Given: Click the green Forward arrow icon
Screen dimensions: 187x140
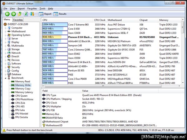Looking at the screenshot, I should [13, 14].
